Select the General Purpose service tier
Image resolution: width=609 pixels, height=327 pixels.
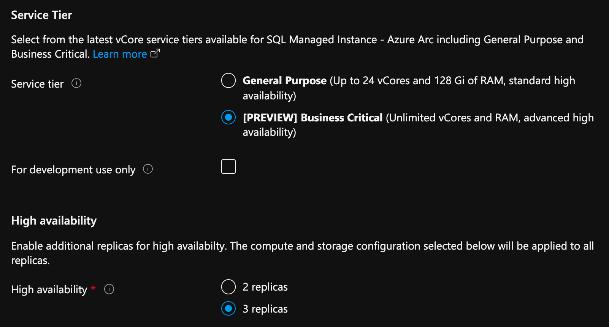228,80
